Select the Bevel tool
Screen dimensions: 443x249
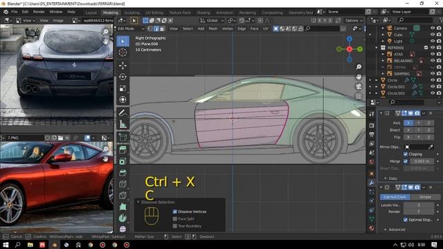click(123, 173)
